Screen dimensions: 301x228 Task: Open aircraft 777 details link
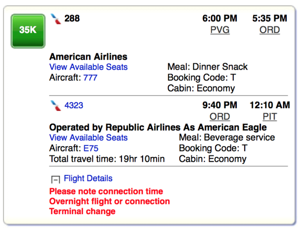pos(90,77)
